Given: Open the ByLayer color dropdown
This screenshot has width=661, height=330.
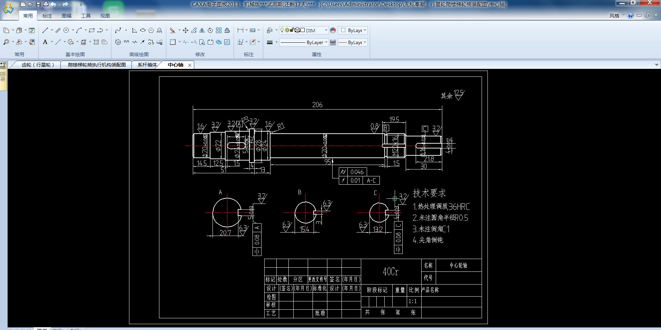Looking at the screenshot, I should tap(365, 30).
